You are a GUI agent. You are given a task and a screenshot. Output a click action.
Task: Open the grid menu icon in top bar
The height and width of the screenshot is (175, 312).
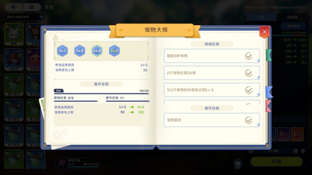31,7
